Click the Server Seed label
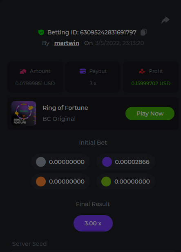This screenshot has height=252, width=181. (x=29, y=244)
